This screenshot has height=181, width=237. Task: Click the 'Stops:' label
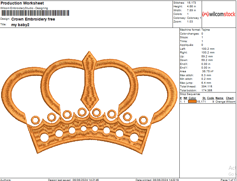[184, 37]
